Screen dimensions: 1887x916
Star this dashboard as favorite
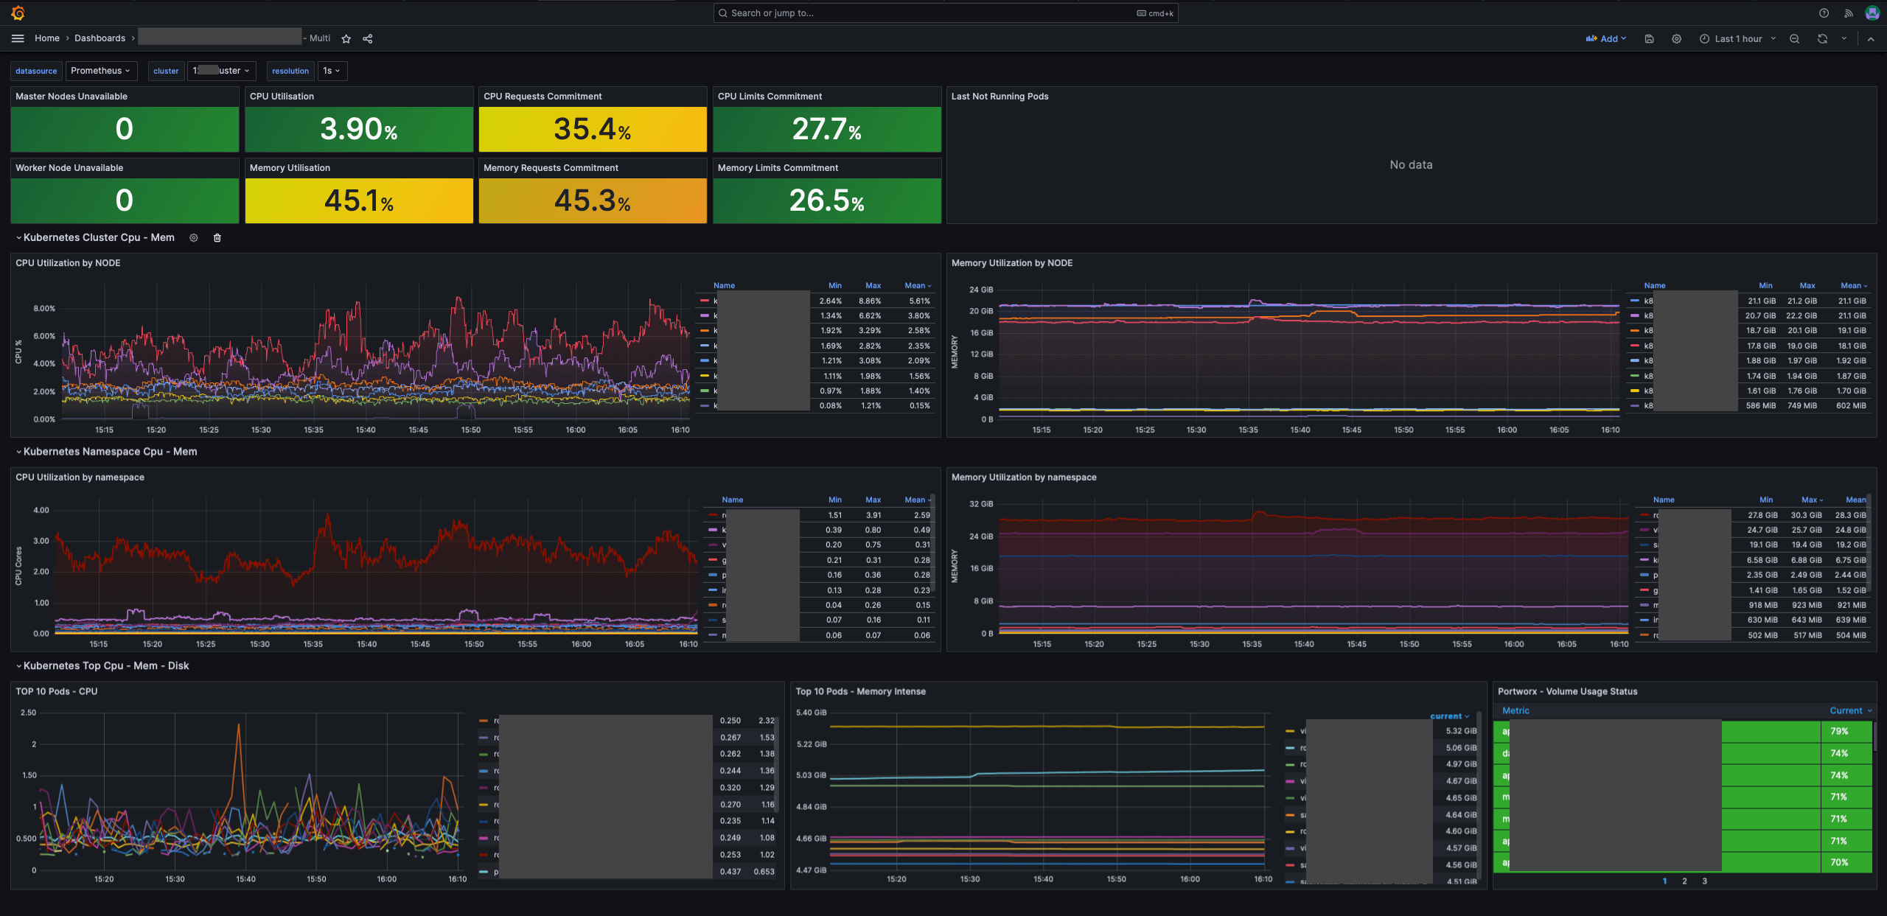click(346, 38)
